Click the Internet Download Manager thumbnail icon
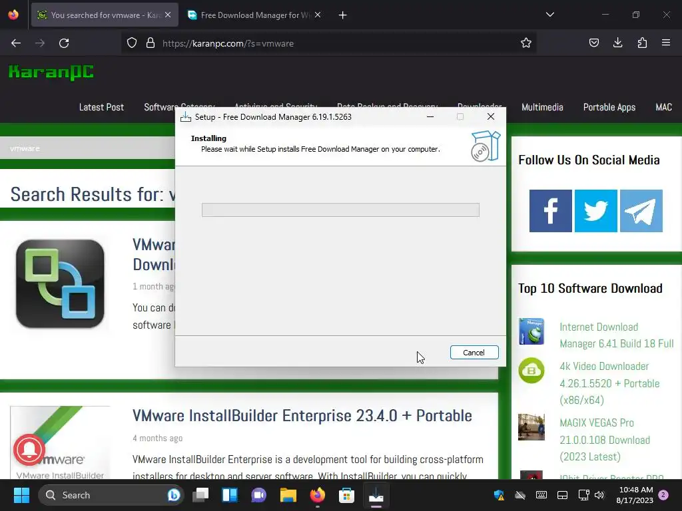Viewport: 682px width, 511px height. [x=531, y=331]
